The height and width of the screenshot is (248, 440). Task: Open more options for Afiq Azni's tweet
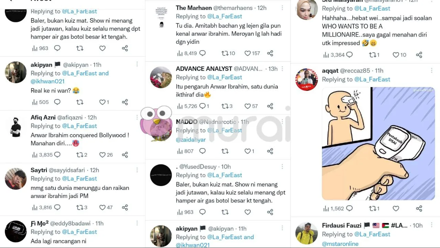pos(137,117)
